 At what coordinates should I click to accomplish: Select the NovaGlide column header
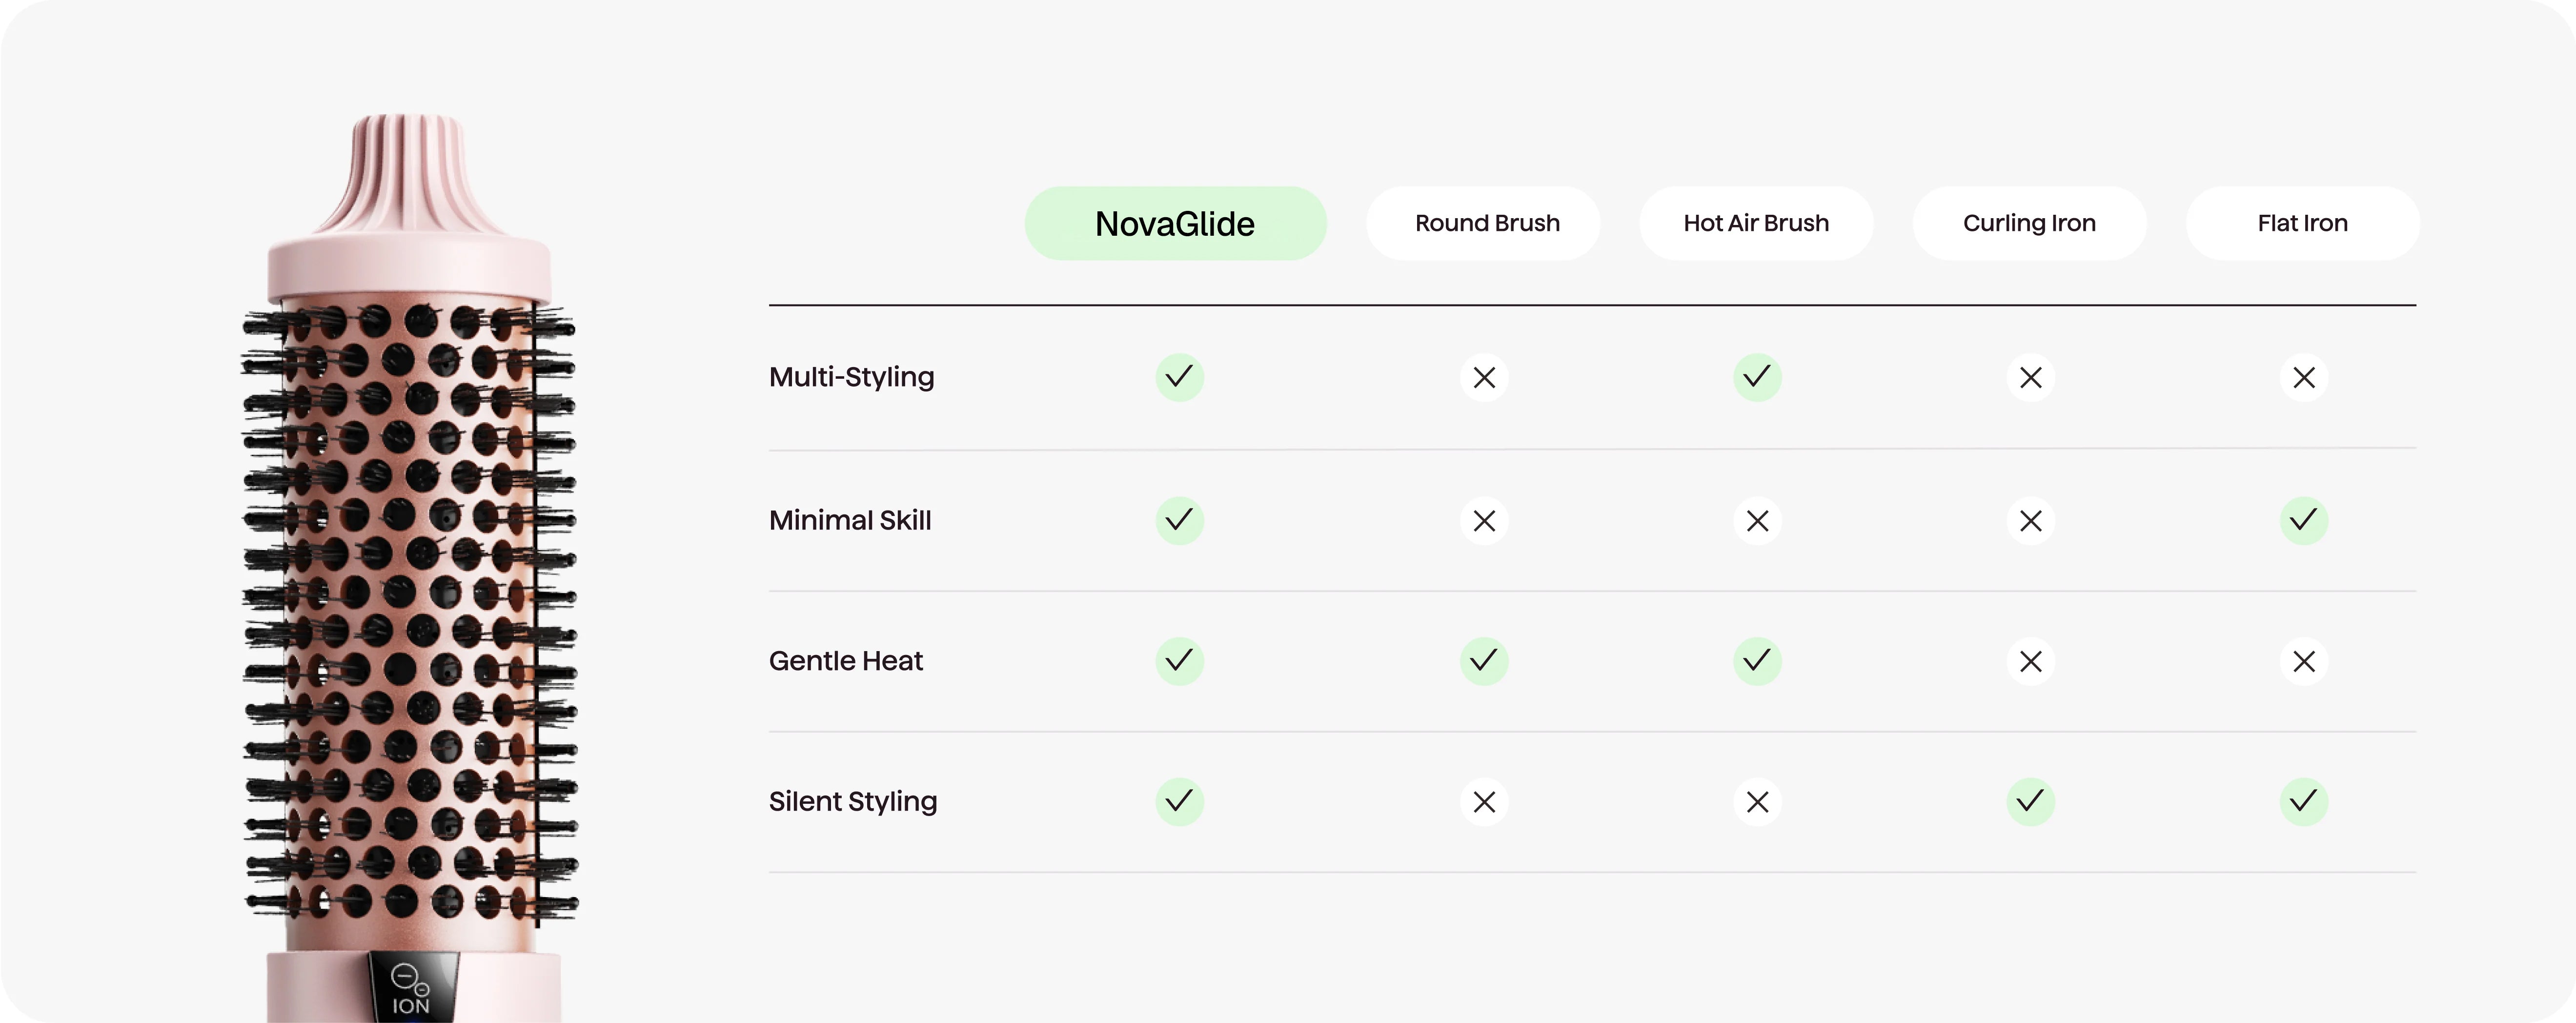[1175, 223]
